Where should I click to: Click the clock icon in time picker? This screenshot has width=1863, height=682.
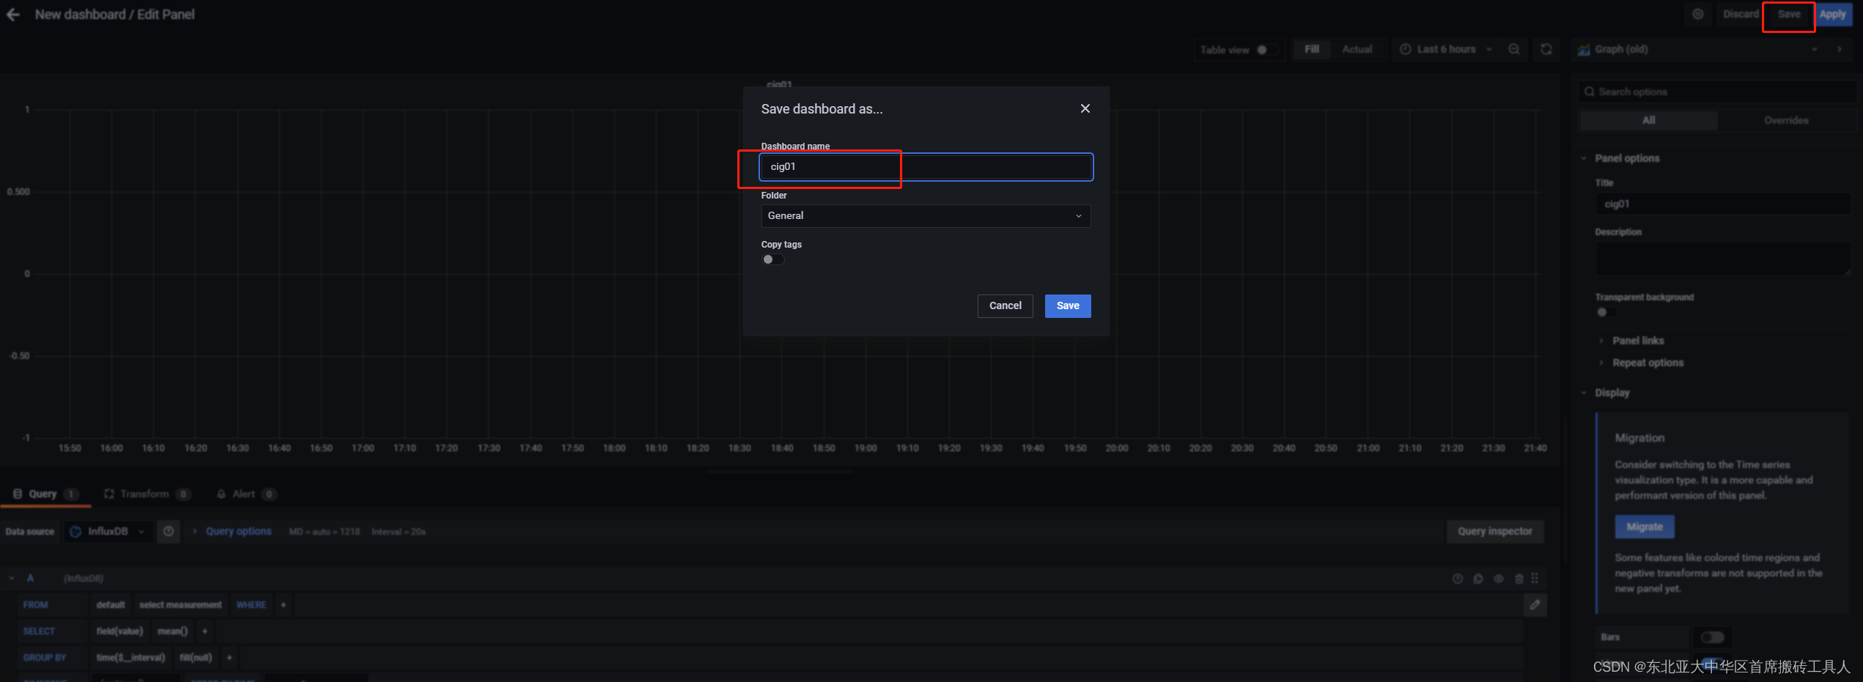1405,49
